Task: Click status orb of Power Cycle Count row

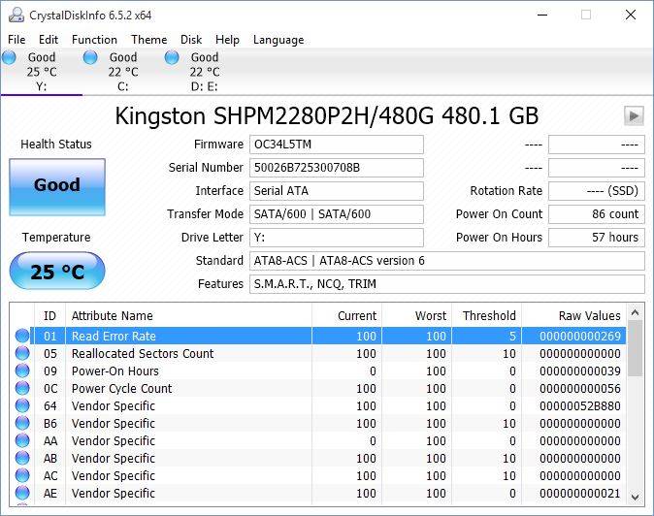Action: point(22,389)
